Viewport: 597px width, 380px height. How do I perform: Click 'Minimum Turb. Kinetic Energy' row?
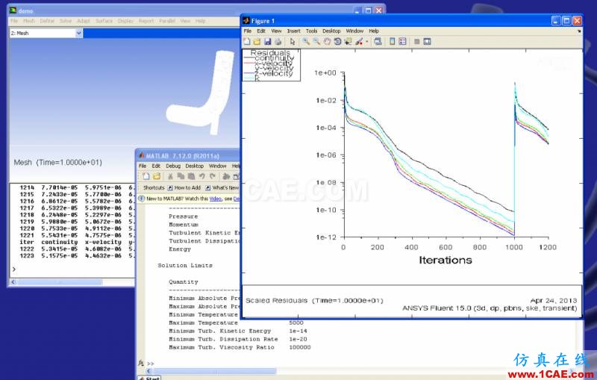pyautogui.click(x=238, y=331)
